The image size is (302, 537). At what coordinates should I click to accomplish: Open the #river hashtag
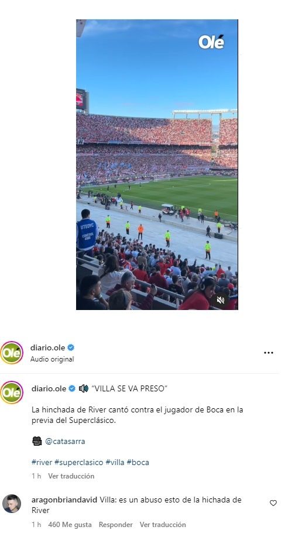(x=42, y=462)
